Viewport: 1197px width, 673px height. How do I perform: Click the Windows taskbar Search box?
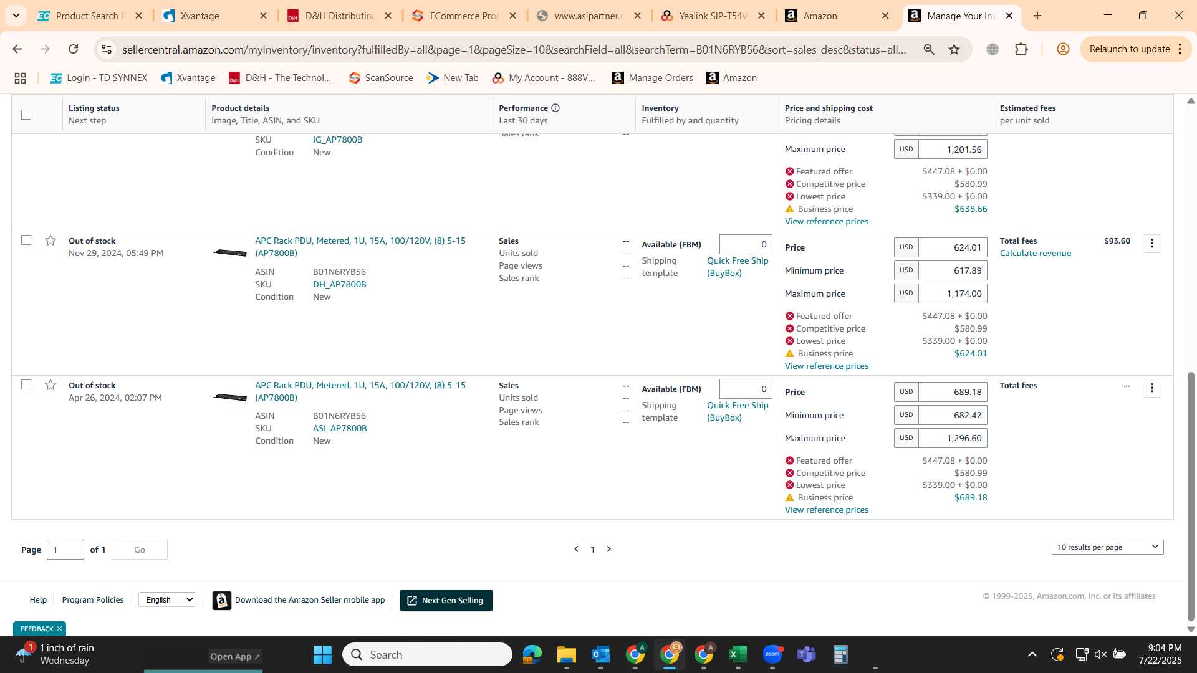[x=427, y=654]
